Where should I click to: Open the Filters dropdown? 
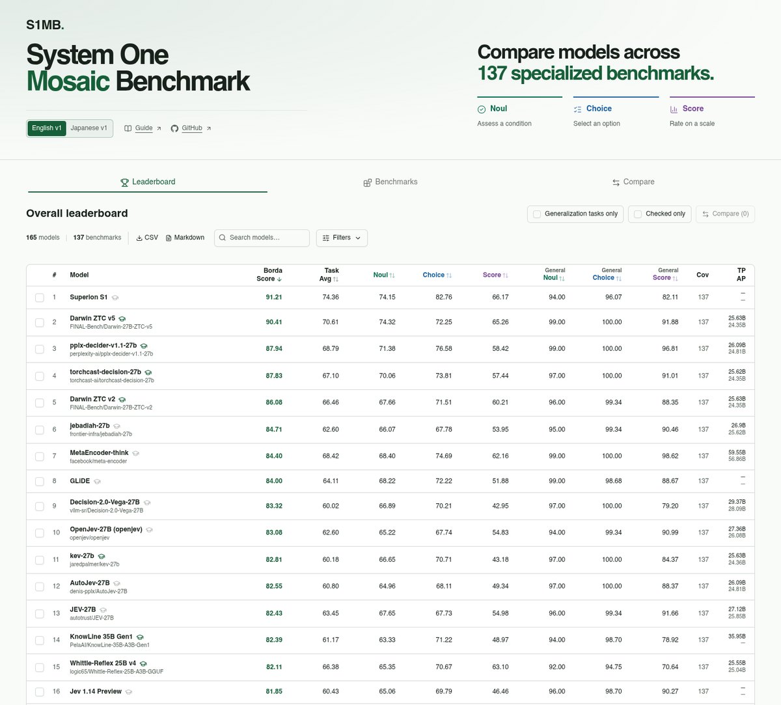click(342, 238)
